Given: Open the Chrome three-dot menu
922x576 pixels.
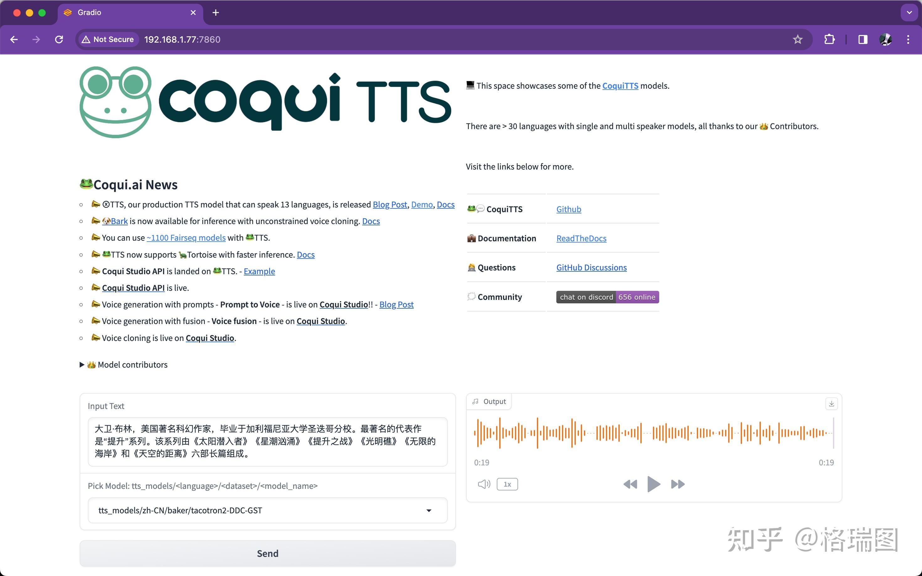Looking at the screenshot, I should (908, 39).
